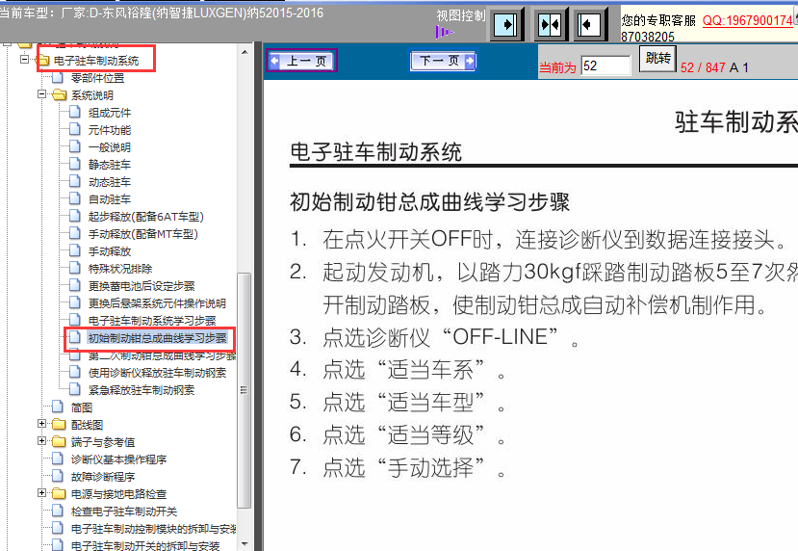The height and width of the screenshot is (551, 798).
Task: Open the QQ:1967900174 customer service link
Action: 747,20
